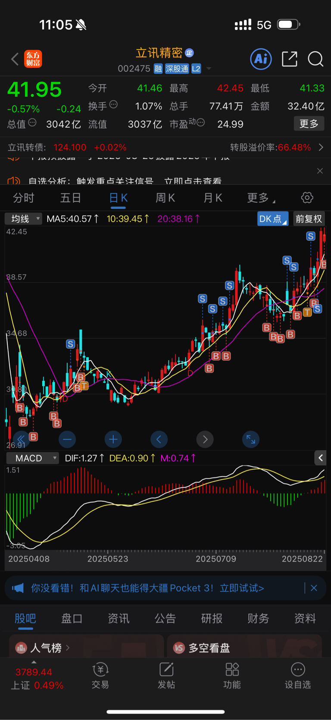
Task: Tap the L2 level badge
Action: (x=196, y=69)
